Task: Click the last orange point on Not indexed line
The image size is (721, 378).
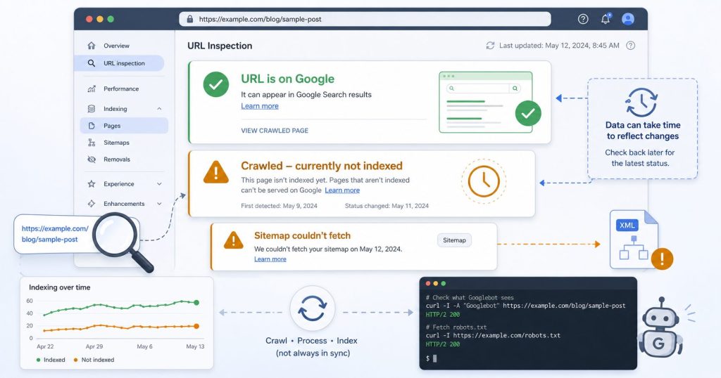Action: (x=196, y=326)
